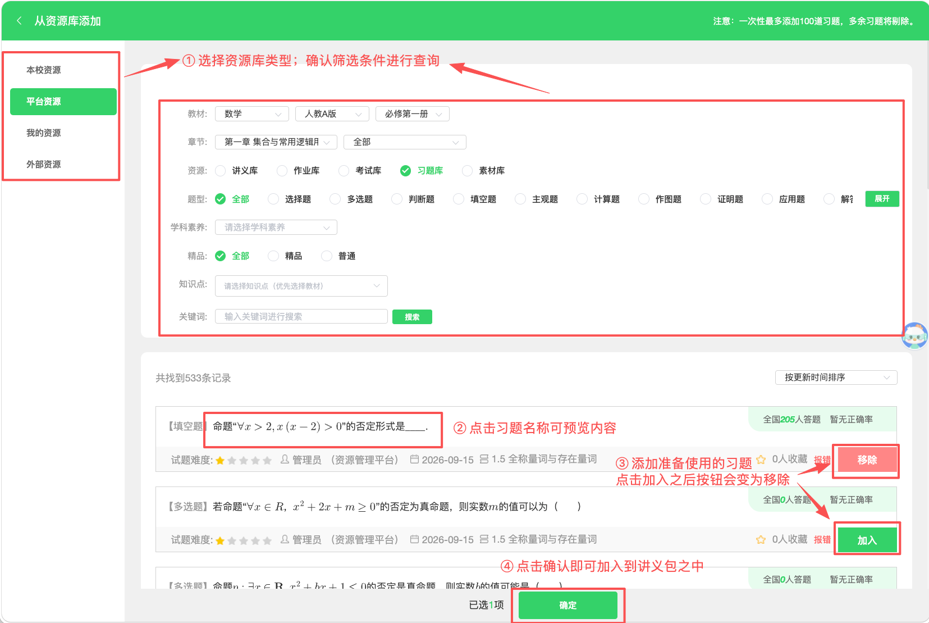
Task: Choose the 计算题 question type
Action: pos(582,199)
